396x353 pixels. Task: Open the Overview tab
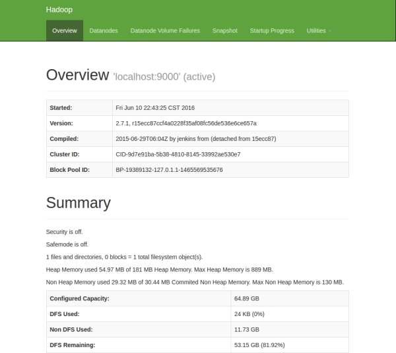click(x=65, y=31)
